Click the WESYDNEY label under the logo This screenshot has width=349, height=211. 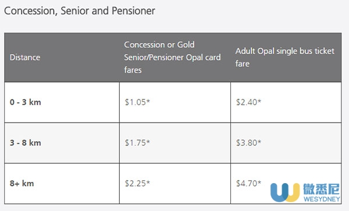[x=322, y=199]
